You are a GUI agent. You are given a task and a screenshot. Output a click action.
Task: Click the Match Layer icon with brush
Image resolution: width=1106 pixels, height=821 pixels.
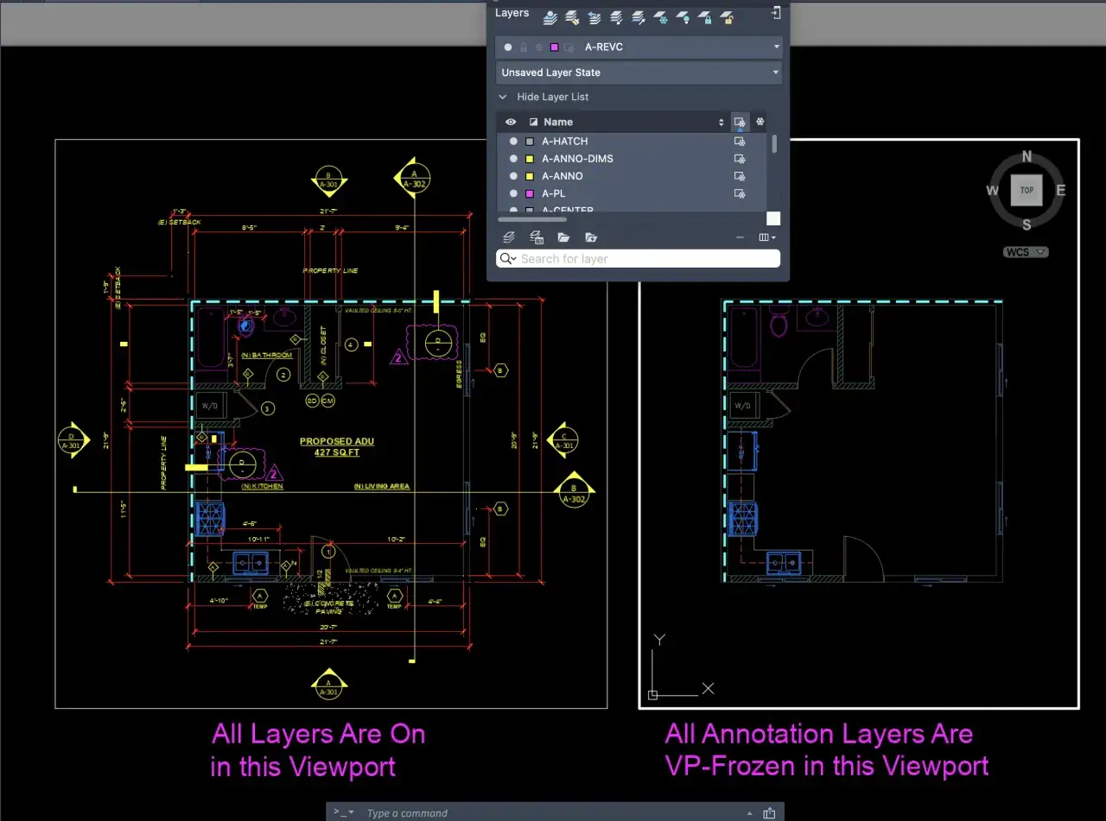click(x=572, y=16)
